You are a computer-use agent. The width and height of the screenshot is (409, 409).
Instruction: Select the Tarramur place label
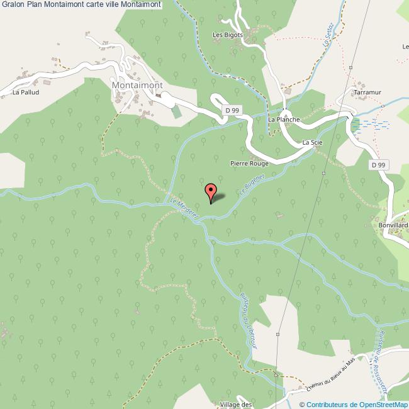pos(367,92)
